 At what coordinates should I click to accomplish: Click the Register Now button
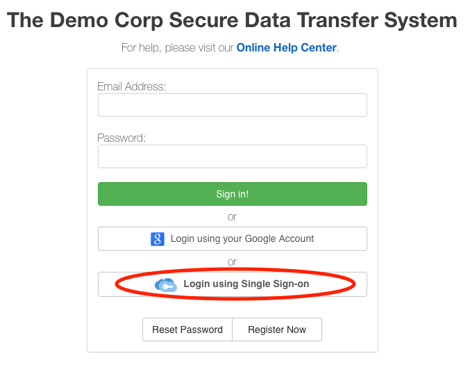tap(277, 329)
